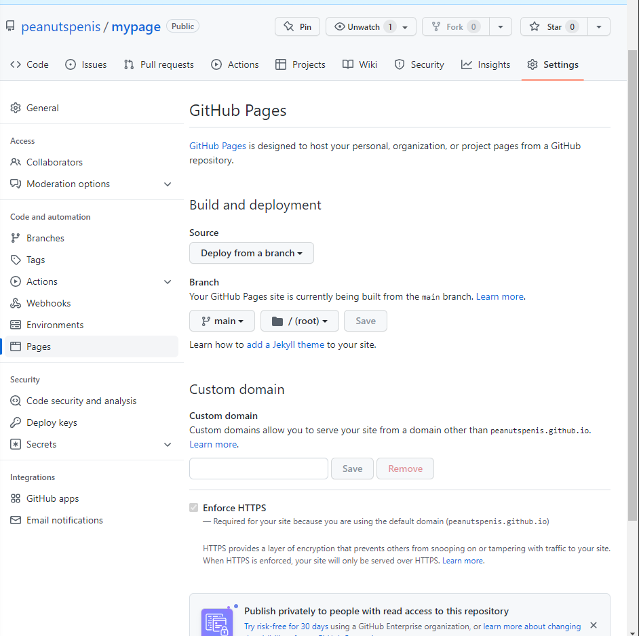Click the Environments server icon

coord(16,325)
